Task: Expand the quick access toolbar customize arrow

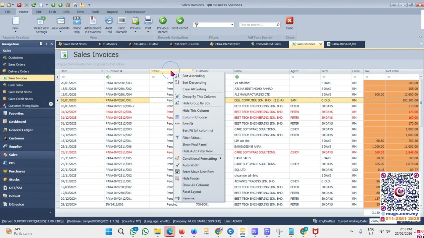Action: point(89,5)
